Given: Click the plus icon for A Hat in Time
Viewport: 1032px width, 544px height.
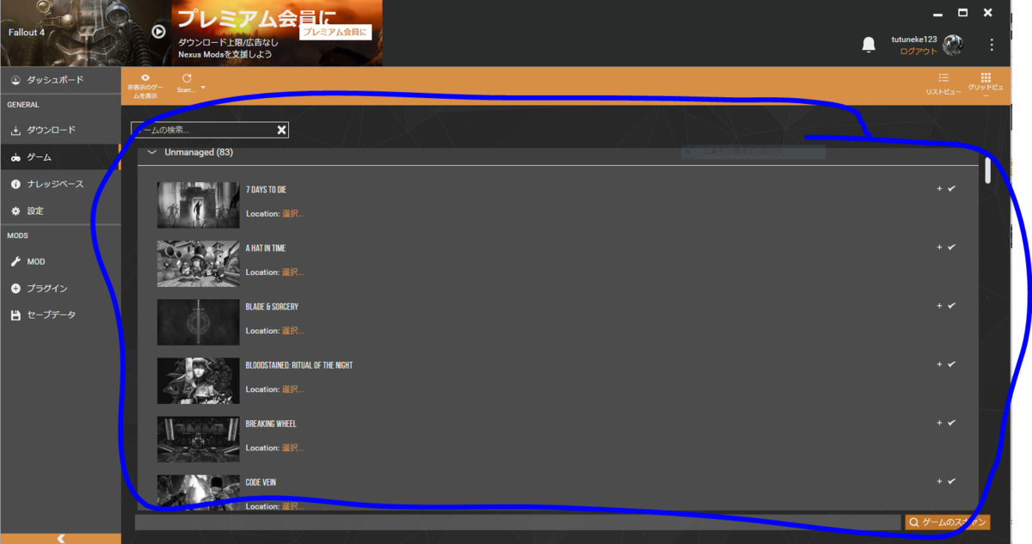Looking at the screenshot, I should click(x=939, y=247).
